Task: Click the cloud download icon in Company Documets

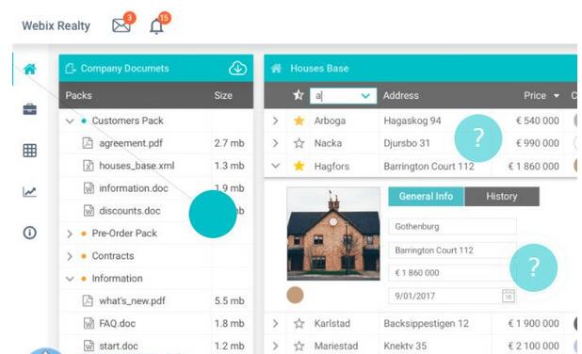Action: (x=237, y=69)
